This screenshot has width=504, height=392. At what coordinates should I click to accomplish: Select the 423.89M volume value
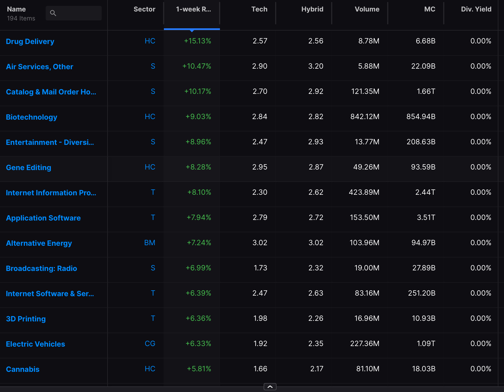point(364,192)
